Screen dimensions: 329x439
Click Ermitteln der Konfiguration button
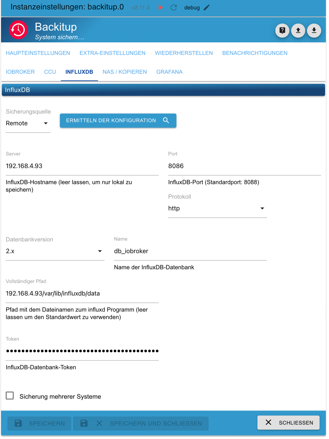118,121
